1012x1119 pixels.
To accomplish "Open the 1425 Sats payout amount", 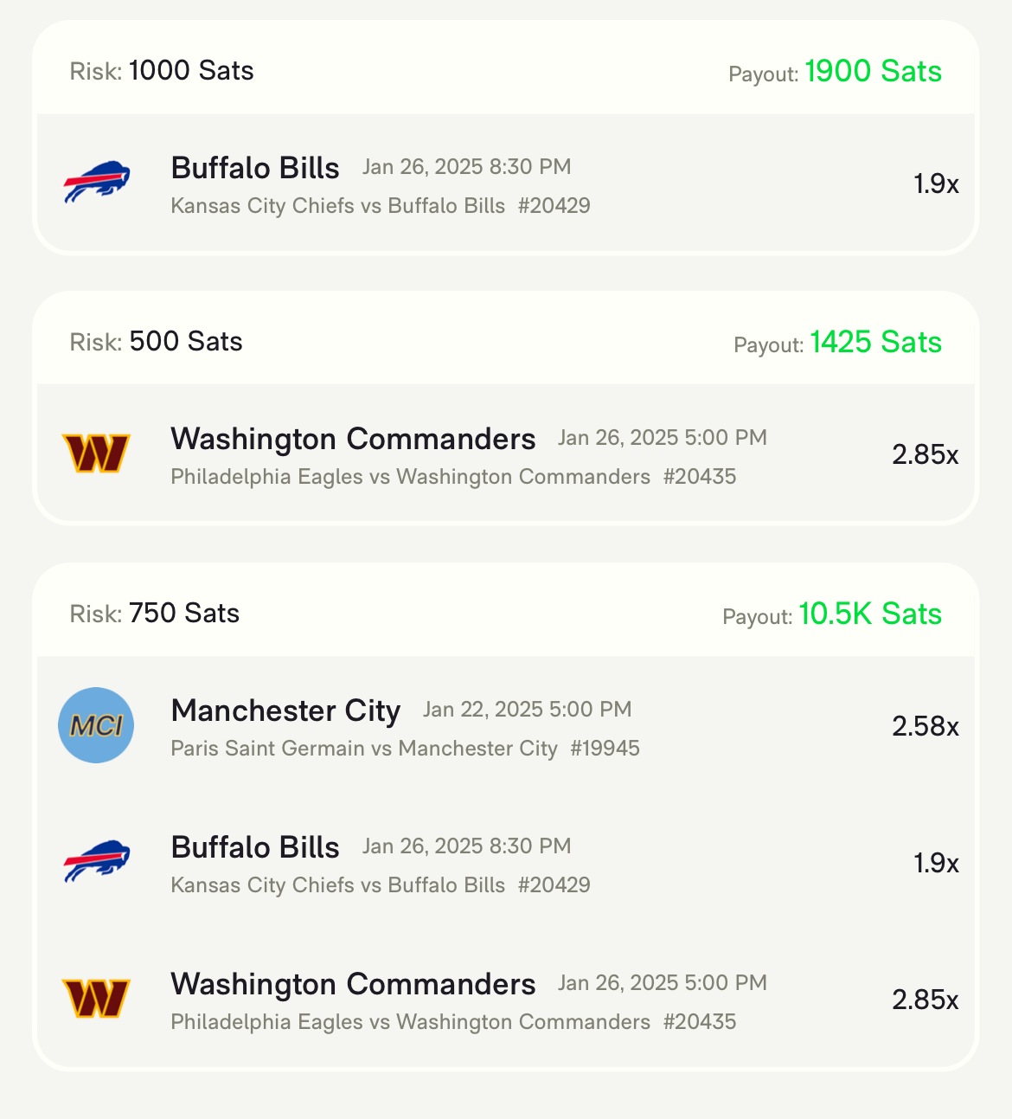I will coord(875,342).
